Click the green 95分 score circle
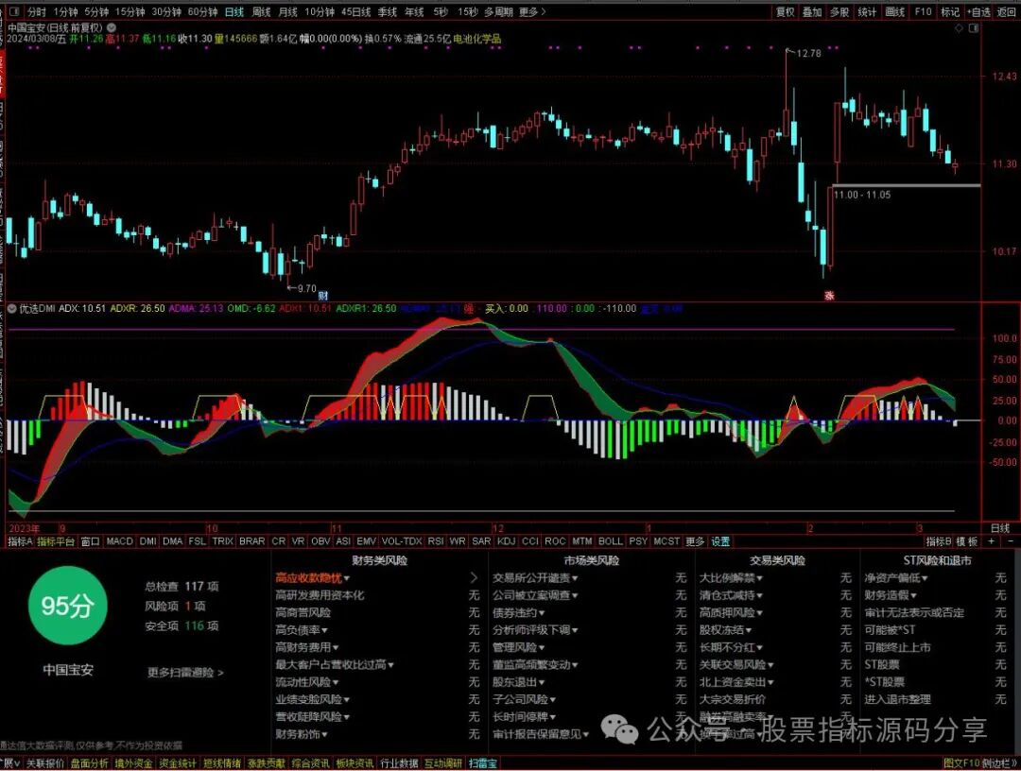The height and width of the screenshot is (771, 1021). [x=68, y=606]
